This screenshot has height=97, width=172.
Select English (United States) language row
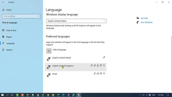point(76,59)
